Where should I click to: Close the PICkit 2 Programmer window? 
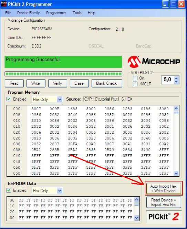[x=181, y=4]
